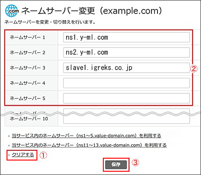
Task: Focus the empty ネームサーバー 5 input field
Action: [x=126, y=98]
